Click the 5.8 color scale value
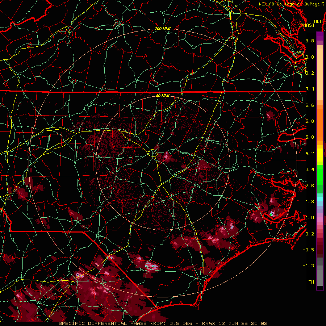 310,121
